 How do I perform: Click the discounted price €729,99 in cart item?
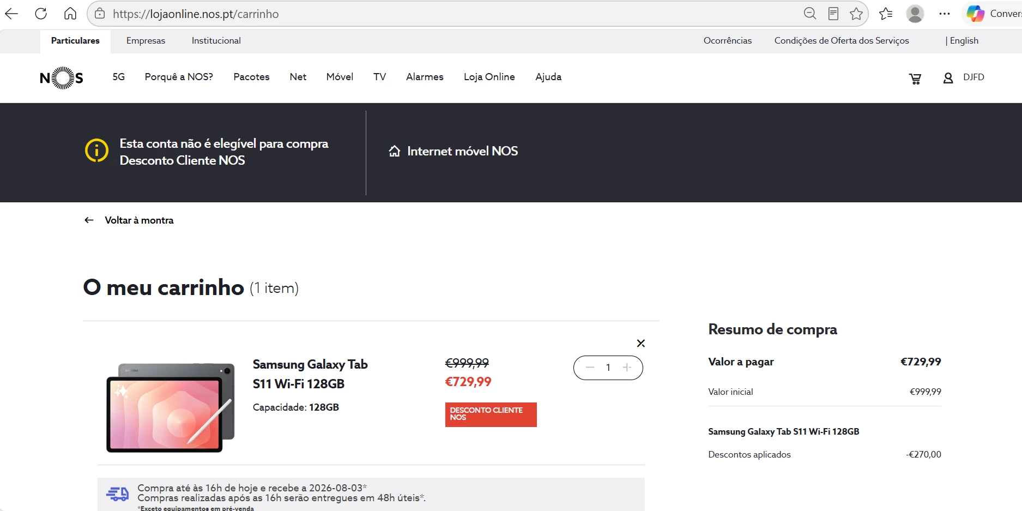coord(468,382)
